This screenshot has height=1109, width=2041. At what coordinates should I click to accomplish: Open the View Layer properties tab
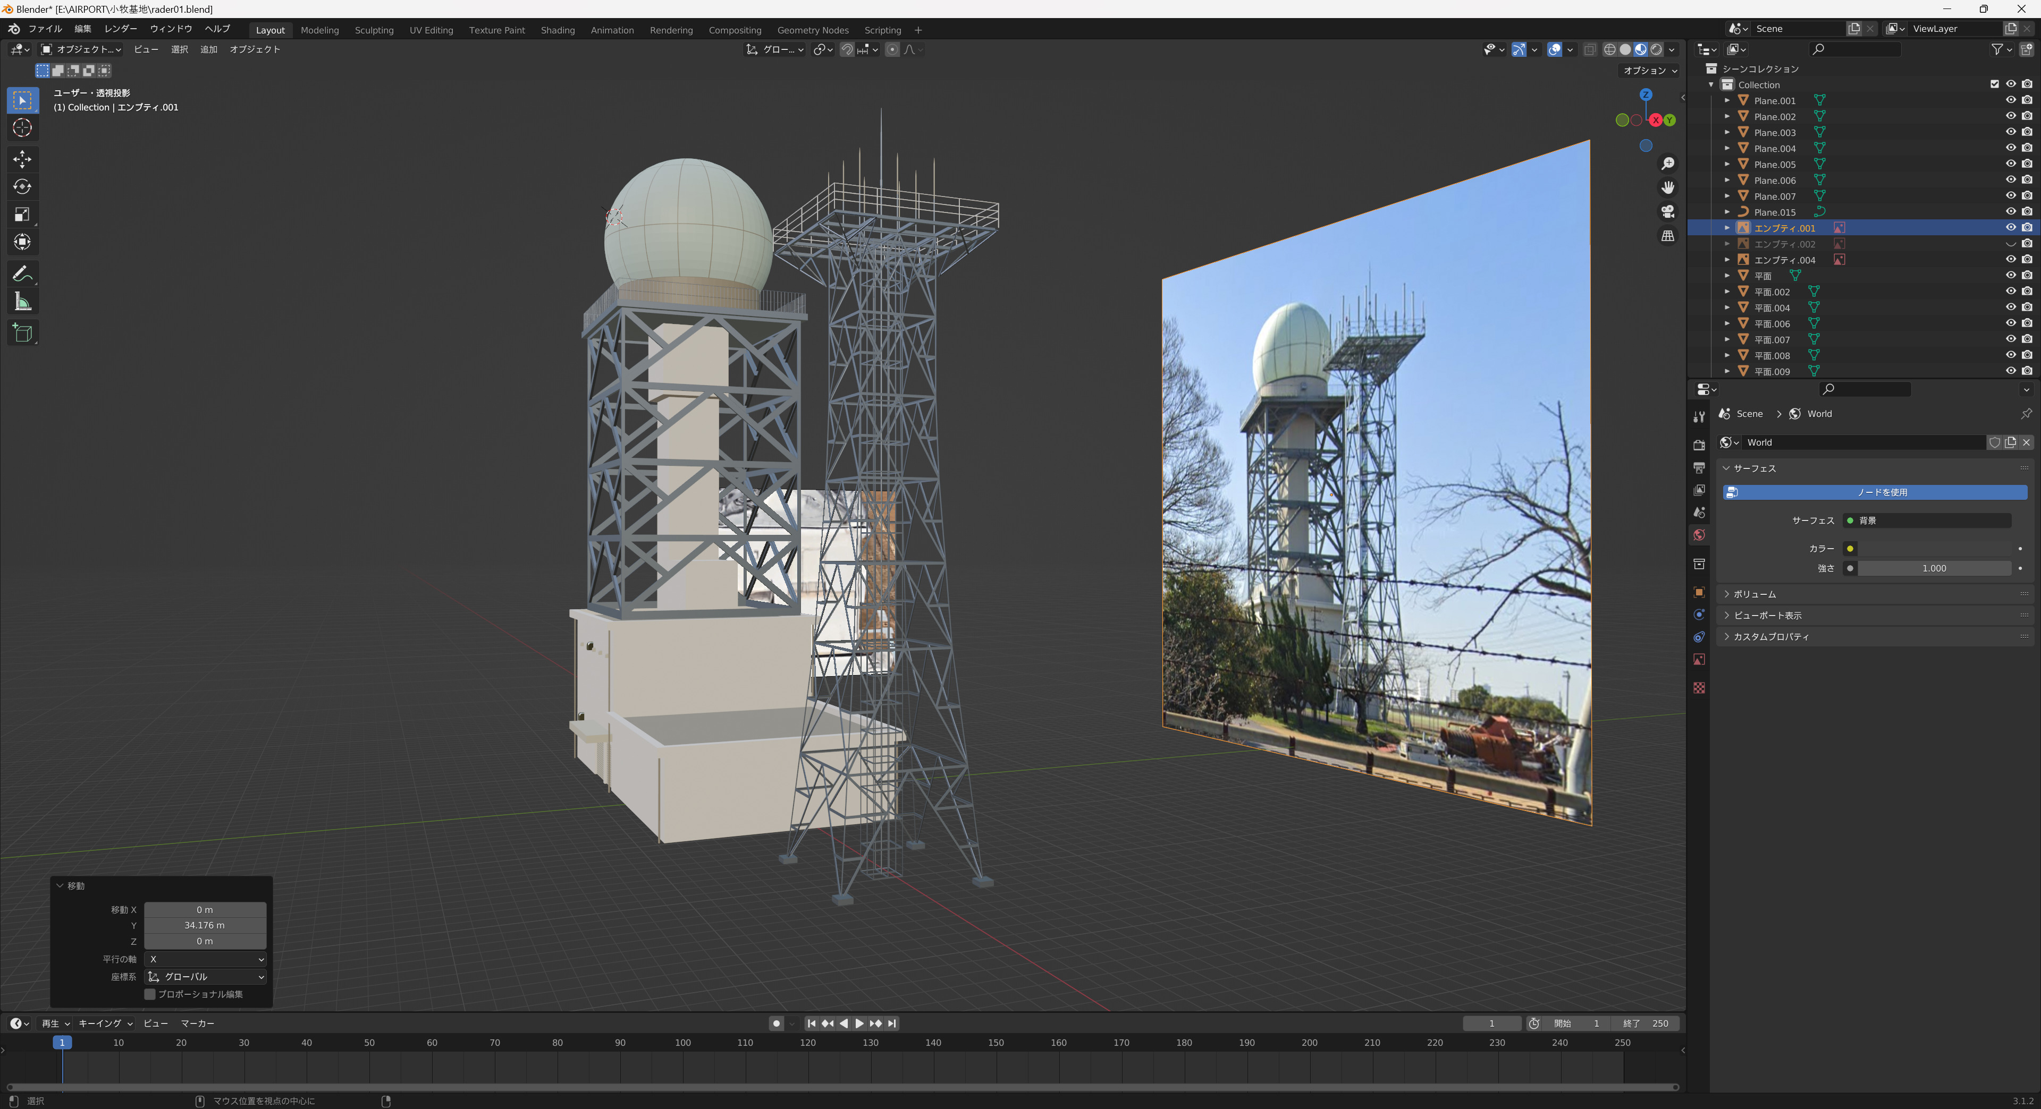[x=1699, y=490]
